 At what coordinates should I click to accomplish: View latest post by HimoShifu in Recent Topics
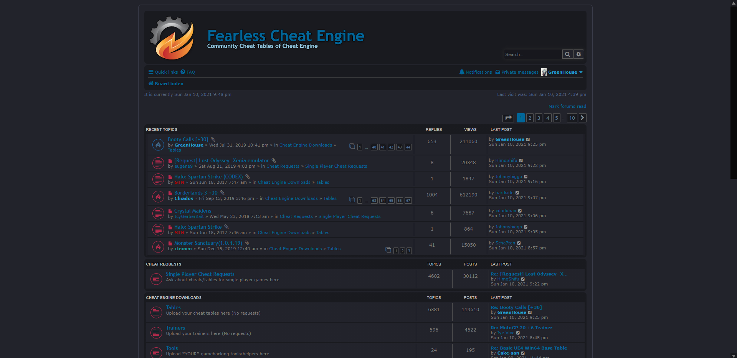[x=521, y=161]
